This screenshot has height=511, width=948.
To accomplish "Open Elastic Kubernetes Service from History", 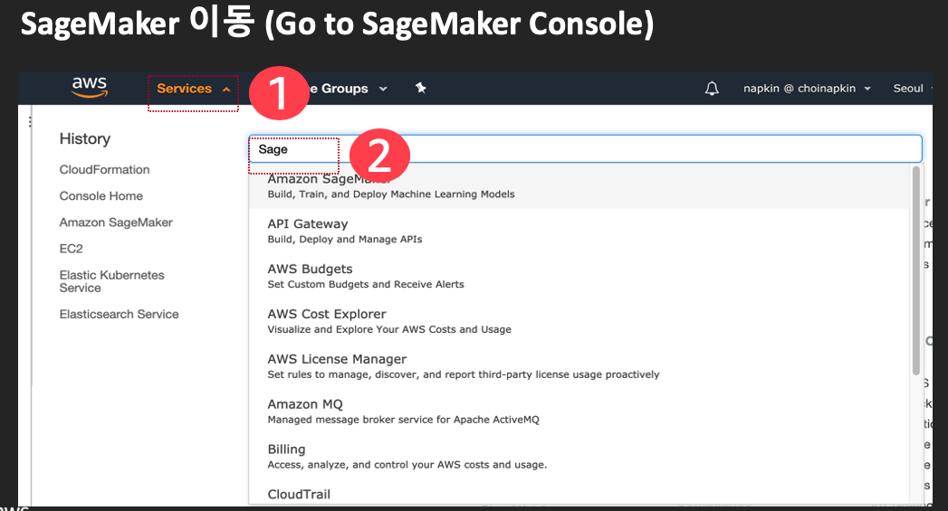I will point(111,281).
